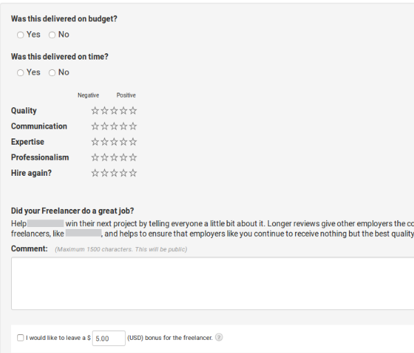Rate Quality with five stars
Viewport: 414px width, 353px height.
pos(133,111)
